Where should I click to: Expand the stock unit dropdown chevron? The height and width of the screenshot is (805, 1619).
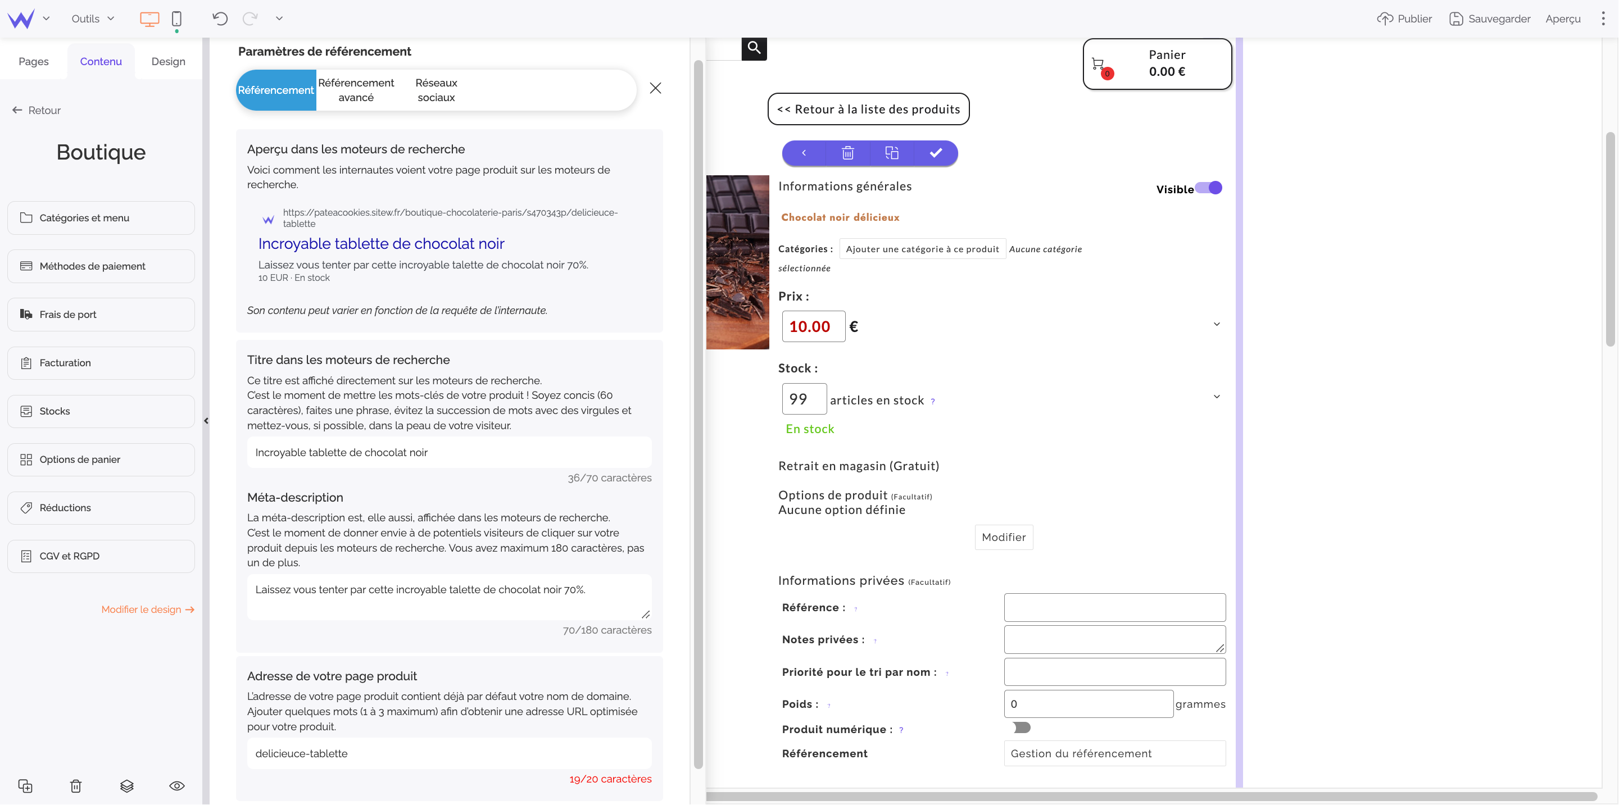coord(1217,396)
